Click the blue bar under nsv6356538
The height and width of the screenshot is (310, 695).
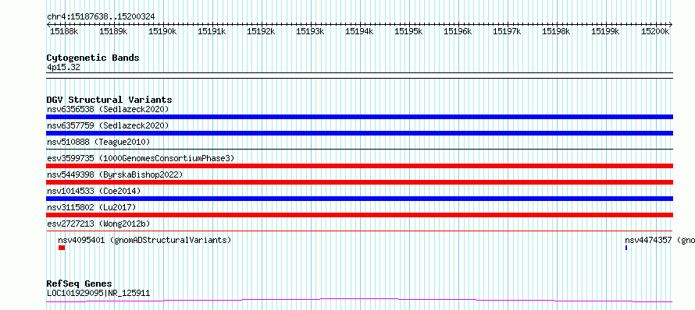click(359, 117)
